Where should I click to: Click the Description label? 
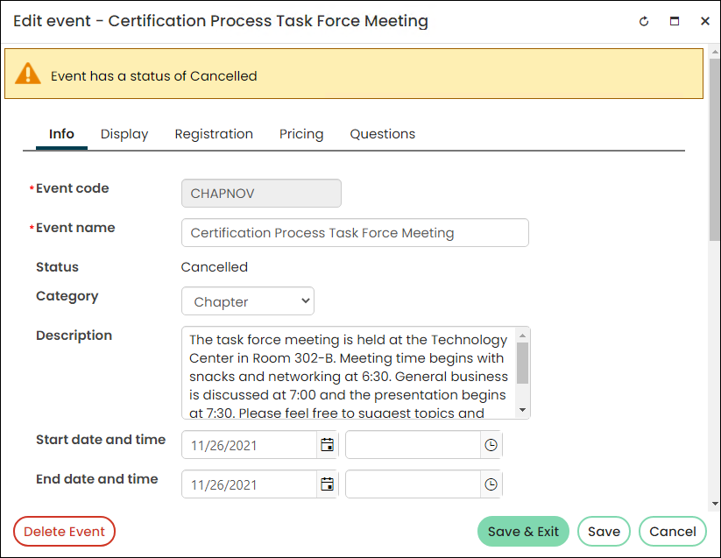click(74, 336)
